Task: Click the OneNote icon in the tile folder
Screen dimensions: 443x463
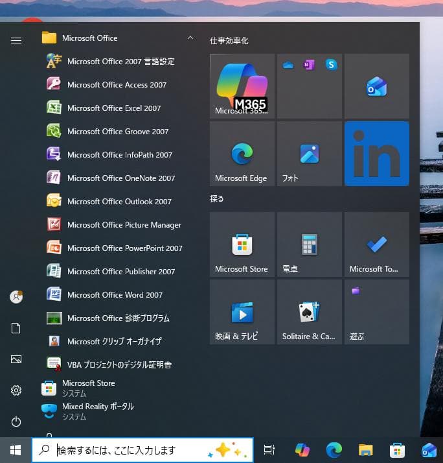Action: coord(309,65)
